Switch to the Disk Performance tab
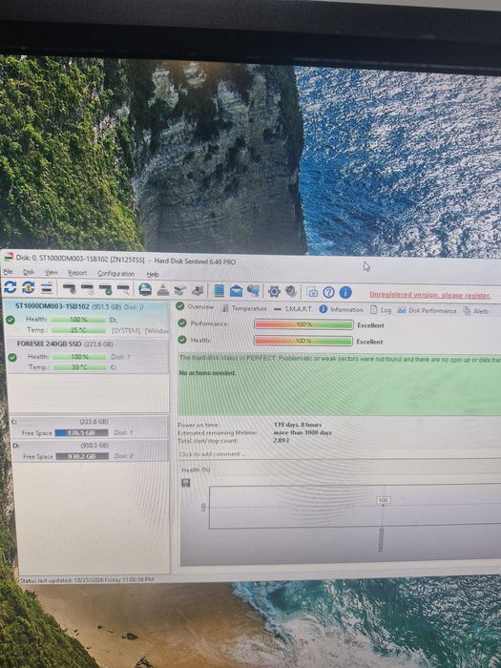This screenshot has height=668, width=501. click(427, 310)
